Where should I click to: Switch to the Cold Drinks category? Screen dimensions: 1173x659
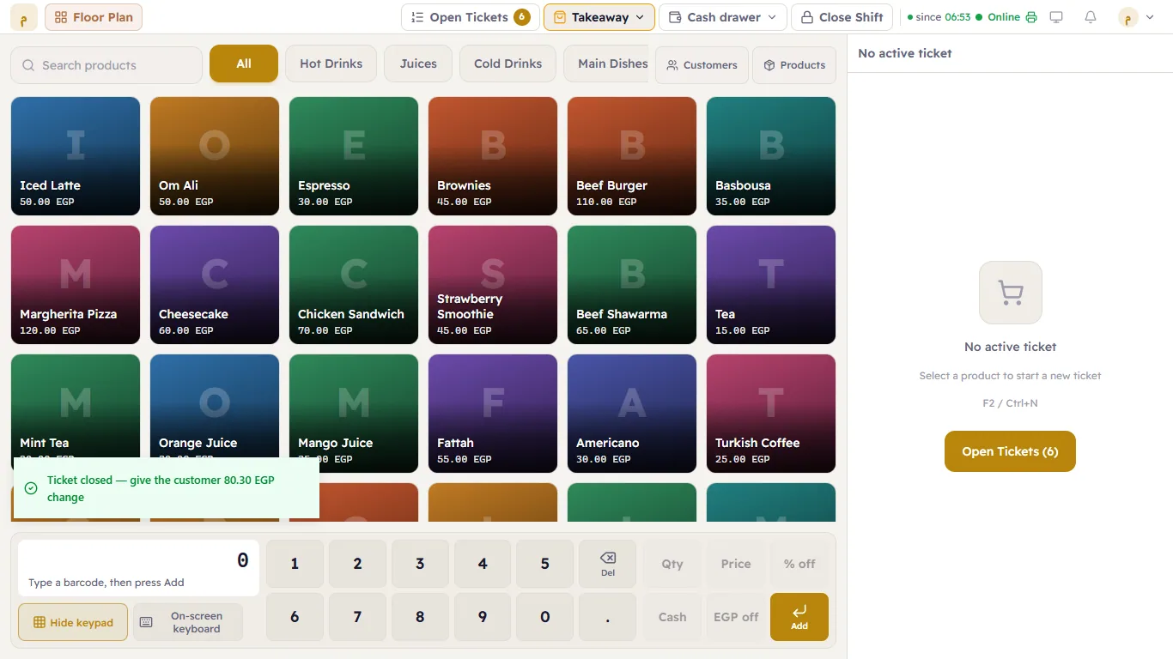pyautogui.click(x=507, y=63)
